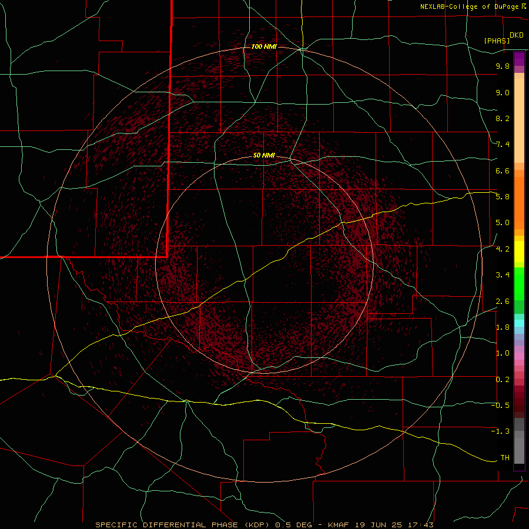Click the 6.6 legend value
This screenshot has width=529, height=529.
point(503,170)
